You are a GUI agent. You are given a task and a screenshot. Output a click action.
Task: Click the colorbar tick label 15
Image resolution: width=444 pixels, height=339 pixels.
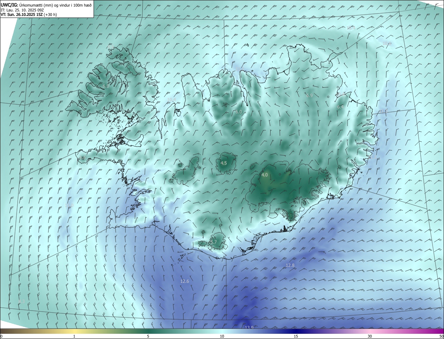point(296,337)
